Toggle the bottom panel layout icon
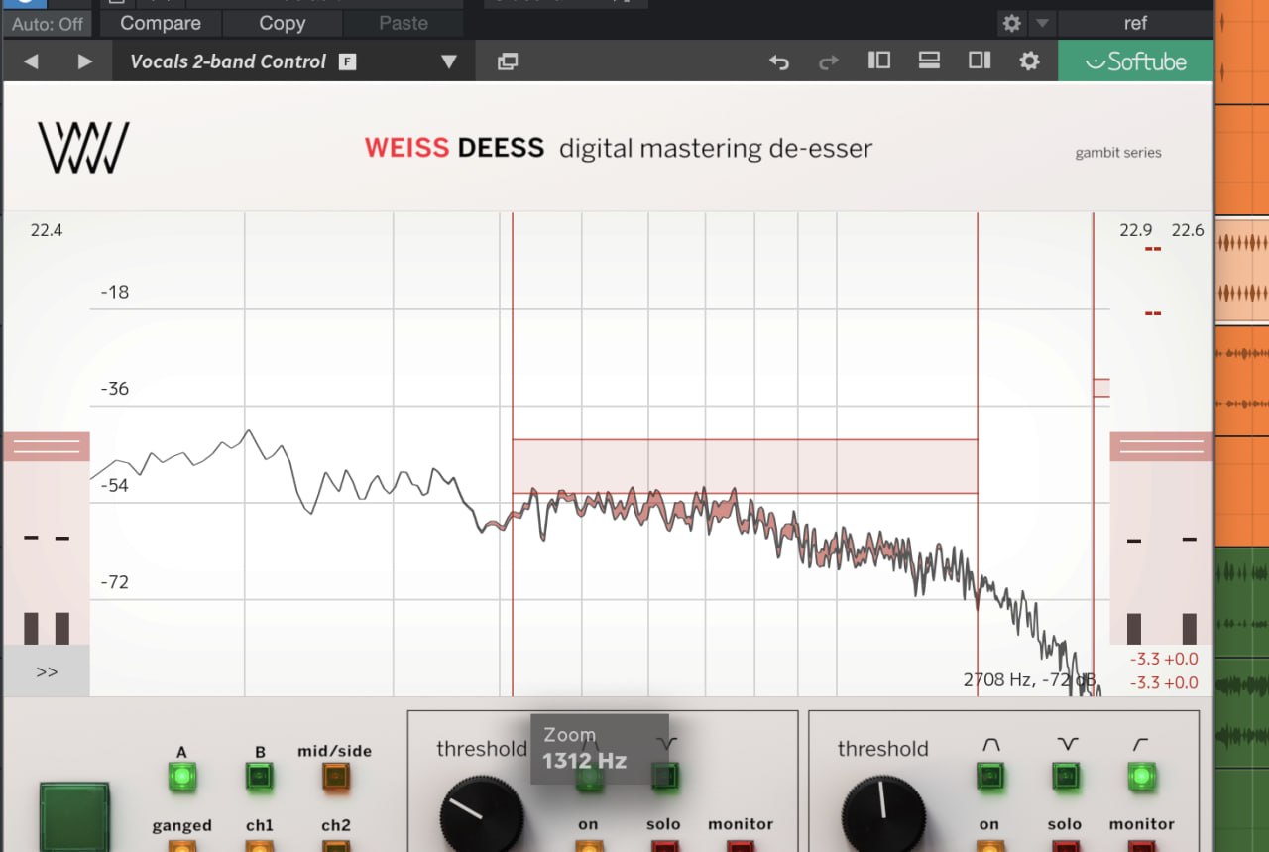The height and width of the screenshot is (852, 1269). [x=929, y=61]
